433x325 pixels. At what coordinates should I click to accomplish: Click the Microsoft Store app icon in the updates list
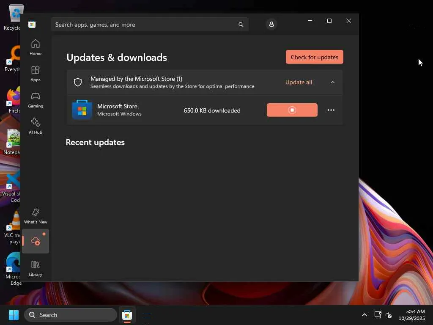click(82, 110)
